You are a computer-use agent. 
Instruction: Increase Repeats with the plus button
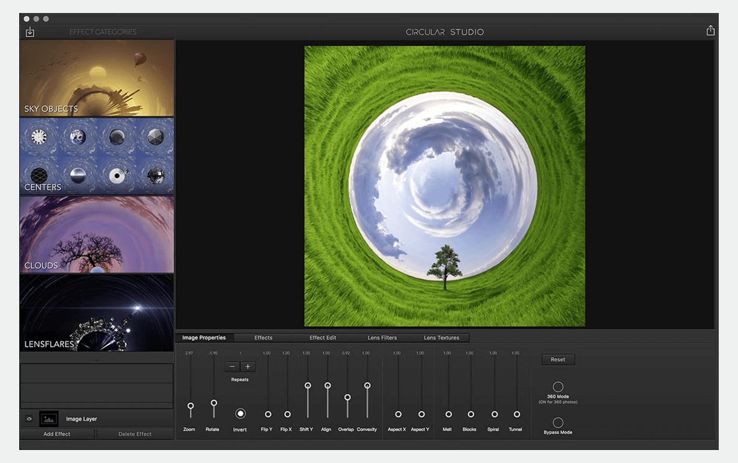248,367
